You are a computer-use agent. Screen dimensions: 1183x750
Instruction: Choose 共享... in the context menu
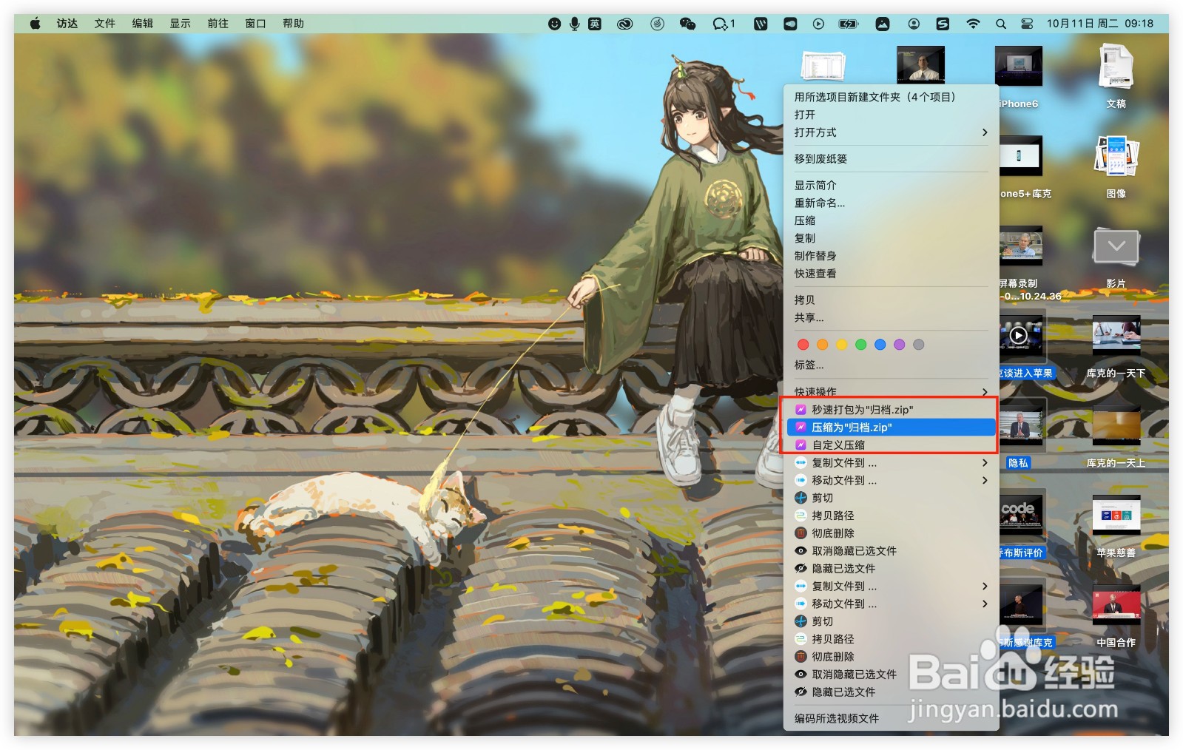(891, 318)
